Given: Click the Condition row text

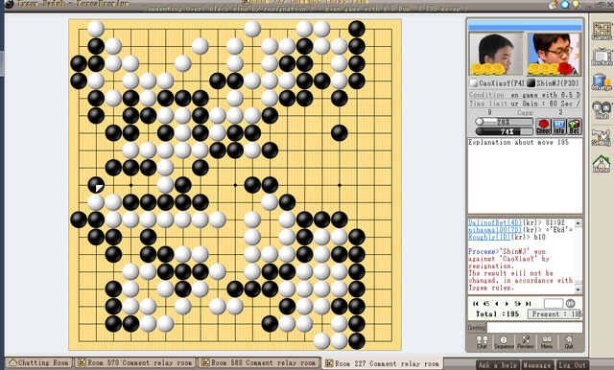Looking at the screenshot, I should pyautogui.click(x=525, y=95).
